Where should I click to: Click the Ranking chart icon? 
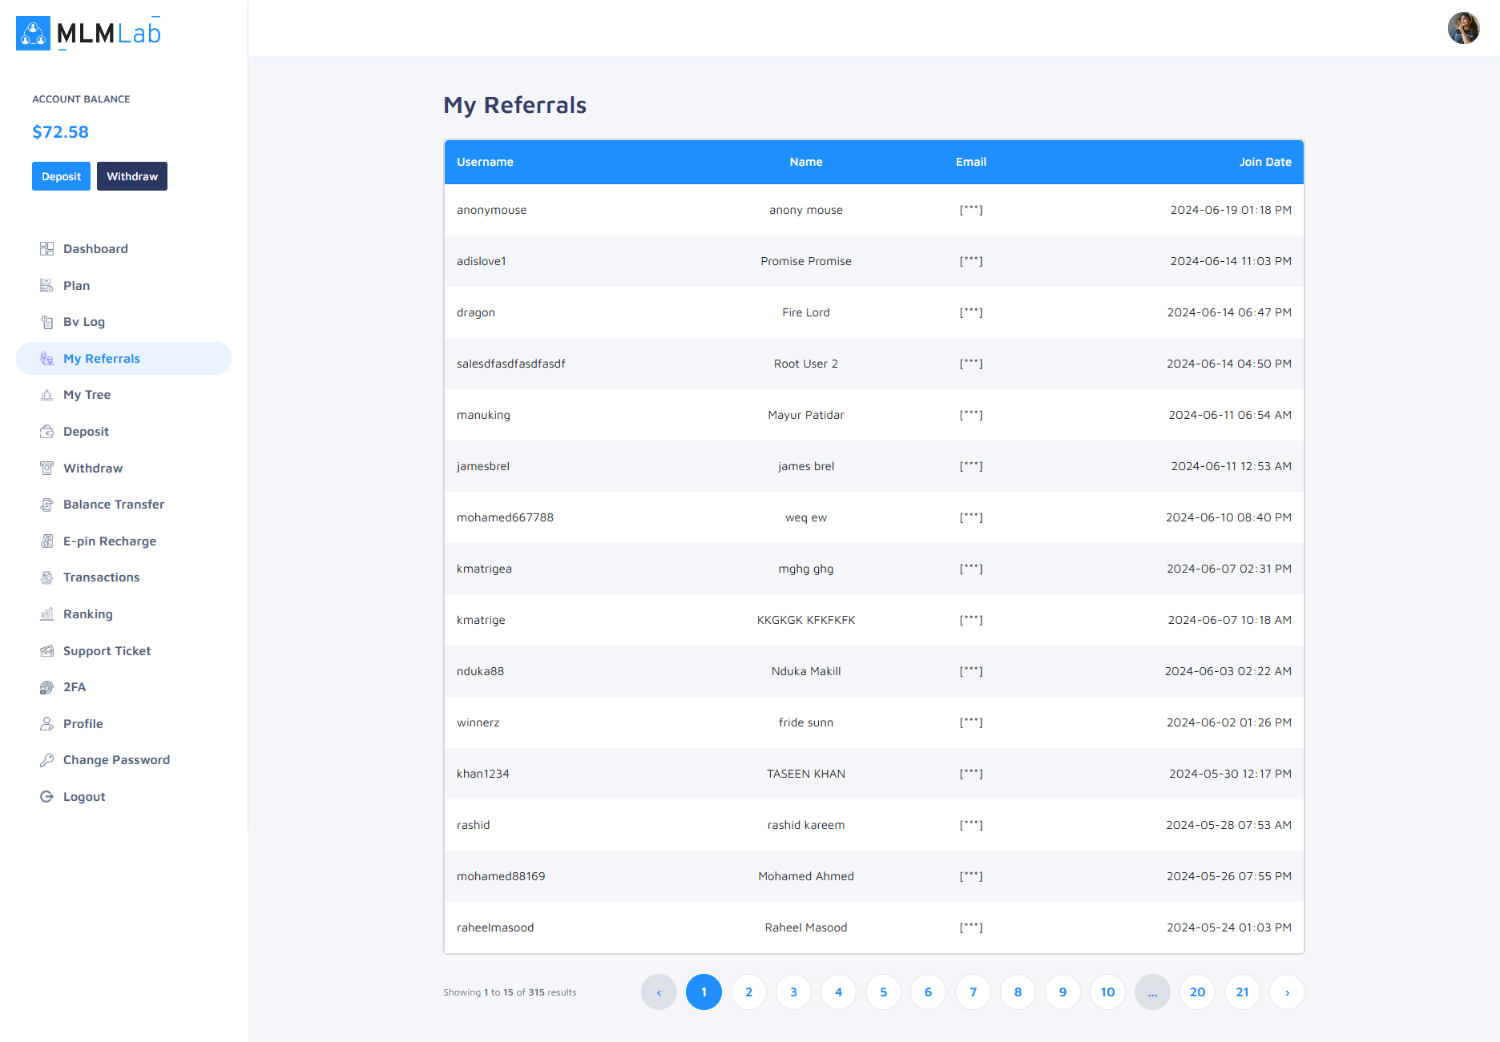46,614
